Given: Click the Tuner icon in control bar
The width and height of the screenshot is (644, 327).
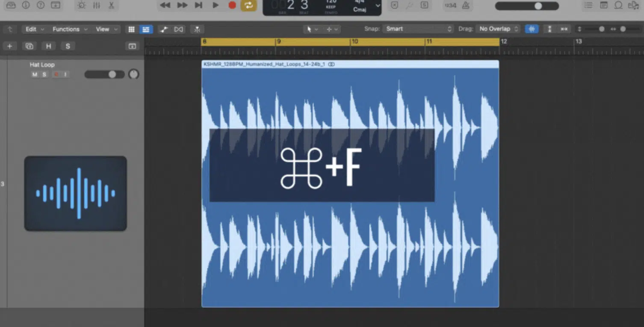Looking at the screenshot, I should click(409, 5).
